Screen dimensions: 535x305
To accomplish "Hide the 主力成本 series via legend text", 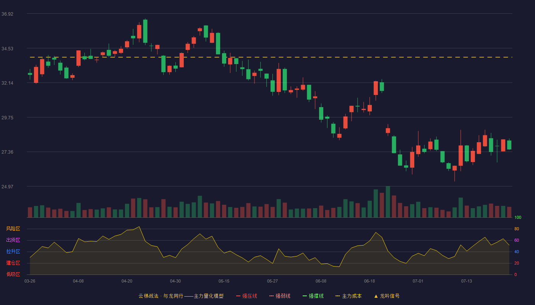I will (x=352, y=296).
